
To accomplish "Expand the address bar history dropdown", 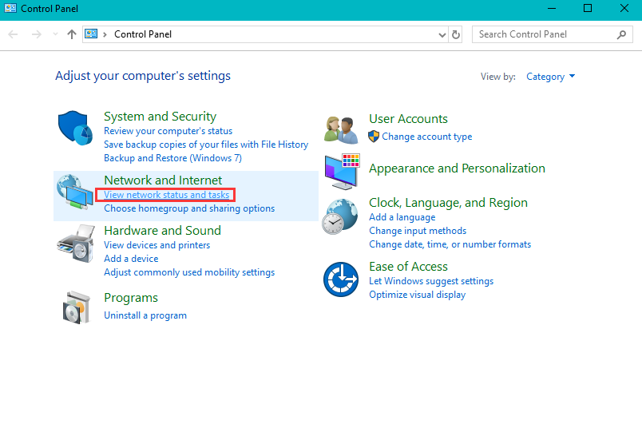I will click(442, 35).
